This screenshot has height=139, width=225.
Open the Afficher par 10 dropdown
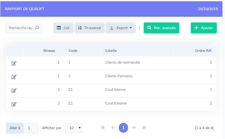point(74,128)
